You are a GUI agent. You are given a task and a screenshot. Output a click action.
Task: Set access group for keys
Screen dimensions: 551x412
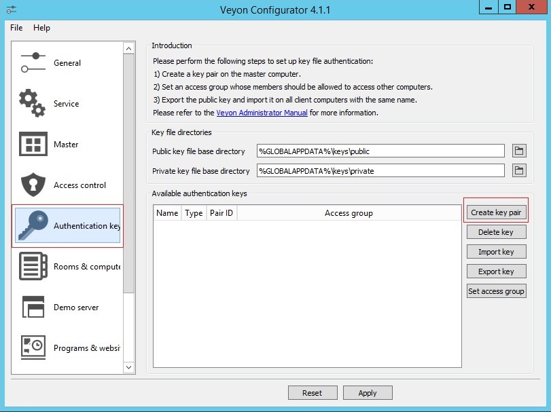pyautogui.click(x=496, y=291)
